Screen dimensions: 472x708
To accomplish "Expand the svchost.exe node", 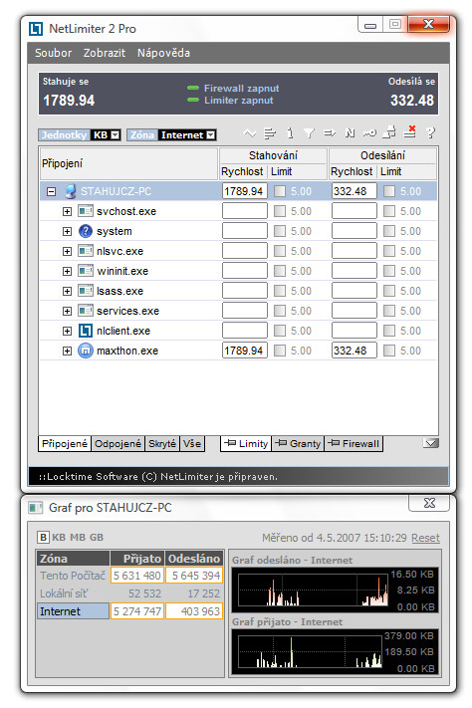I will pyautogui.click(x=67, y=211).
